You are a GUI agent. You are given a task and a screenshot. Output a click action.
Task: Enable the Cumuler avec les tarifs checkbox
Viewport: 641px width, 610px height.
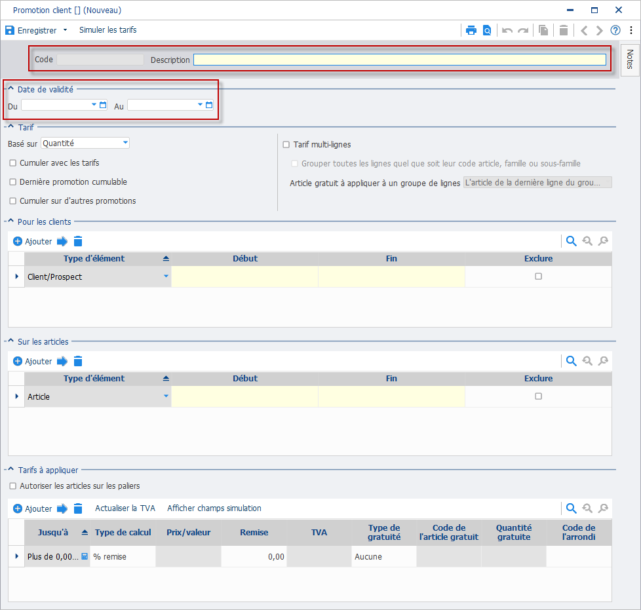(x=13, y=163)
